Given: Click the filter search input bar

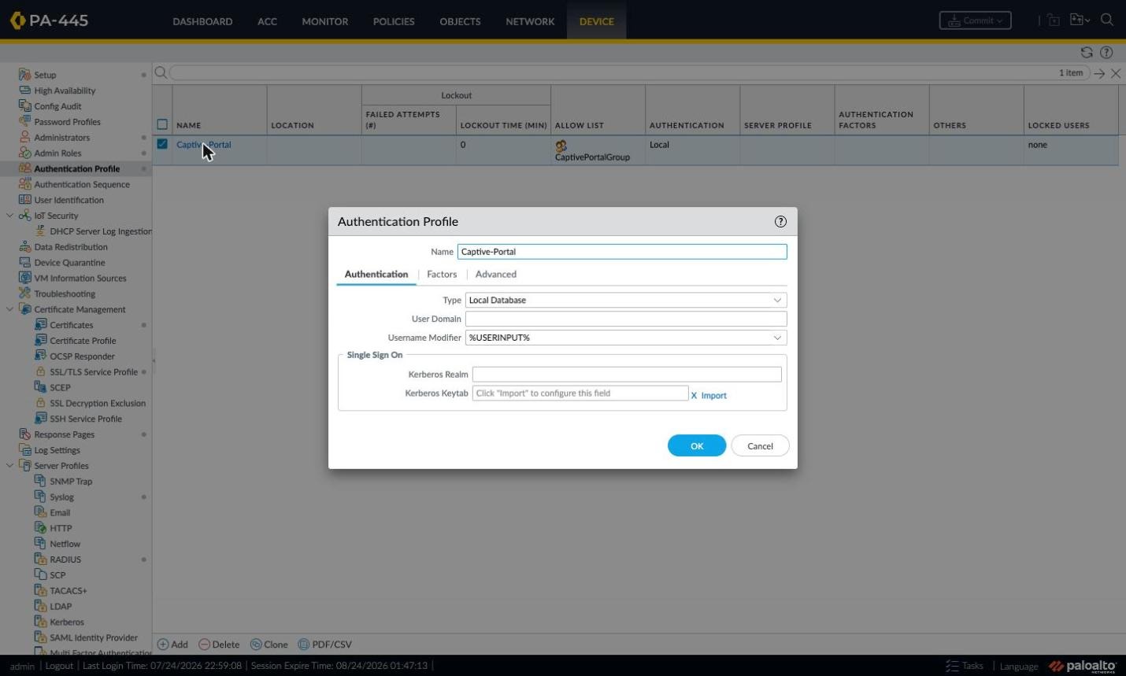Looking at the screenshot, I should [x=630, y=73].
